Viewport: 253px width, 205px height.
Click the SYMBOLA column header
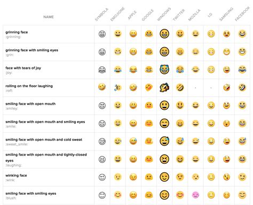tap(101, 14)
